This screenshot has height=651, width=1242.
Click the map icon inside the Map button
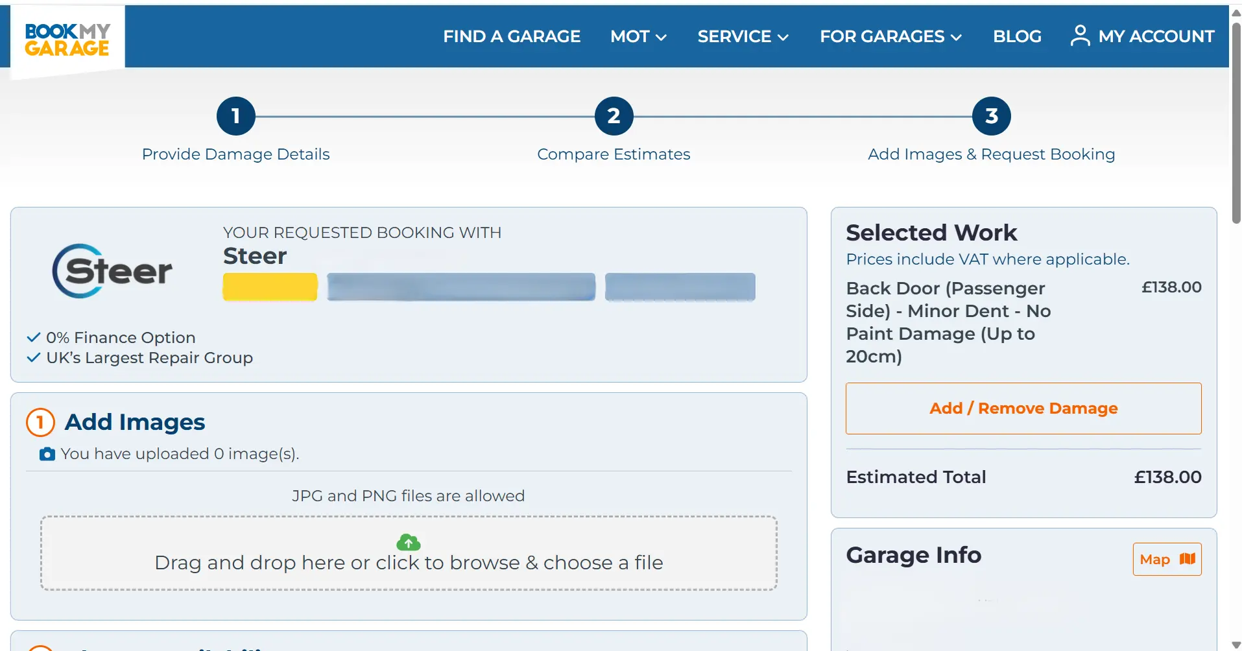[1186, 558]
